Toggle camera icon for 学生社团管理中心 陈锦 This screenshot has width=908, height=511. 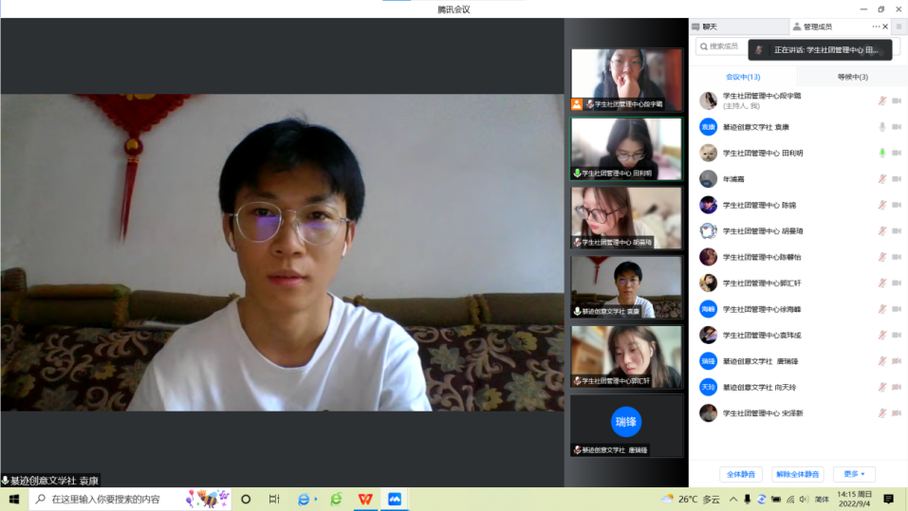(897, 205)
